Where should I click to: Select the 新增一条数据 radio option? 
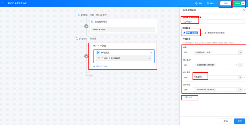pos(190,33)
